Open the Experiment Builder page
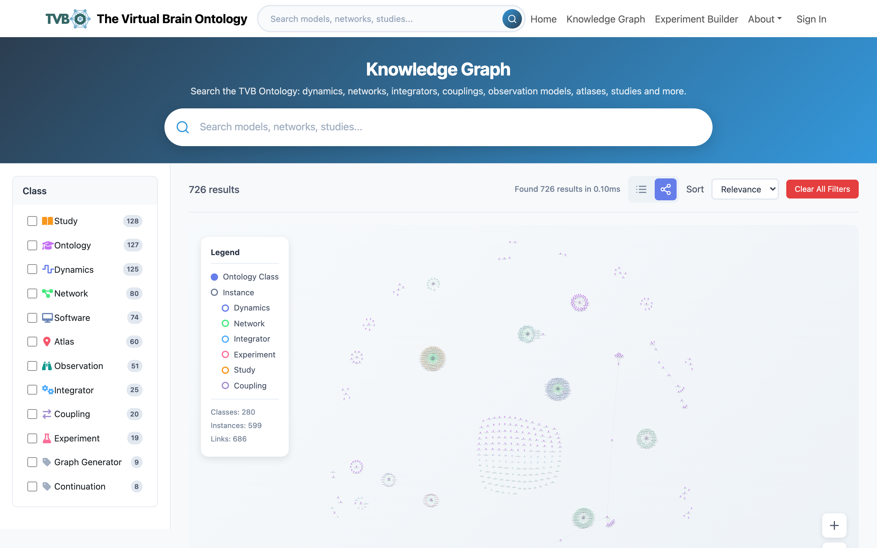 coord(696,19)
